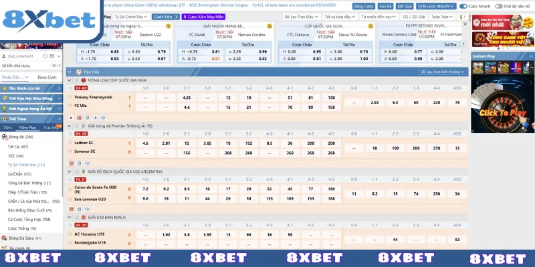The image size is (535, 267).
Task: Open scoreboard icon under San Lorenzo U20 match
Action: click(79, 209)
